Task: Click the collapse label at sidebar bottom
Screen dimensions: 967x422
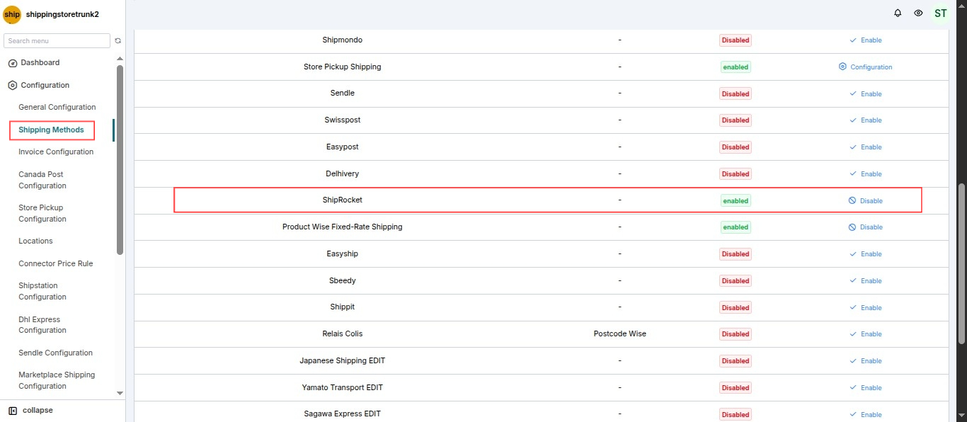Action: (x=38, y=411)
